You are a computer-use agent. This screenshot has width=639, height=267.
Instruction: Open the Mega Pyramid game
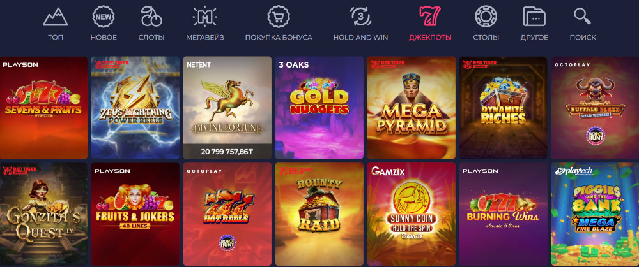pos(411,108)
